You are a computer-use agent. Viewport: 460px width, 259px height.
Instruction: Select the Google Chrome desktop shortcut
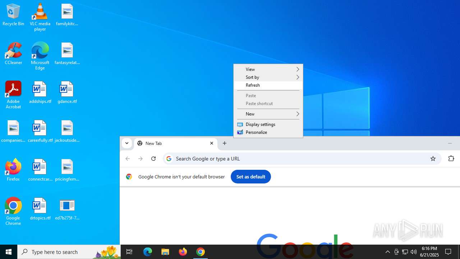coord(13,212)
